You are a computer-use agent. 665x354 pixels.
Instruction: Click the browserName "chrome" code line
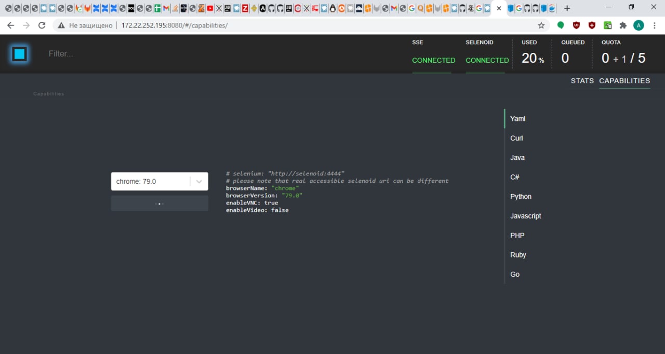pos(262,188)
